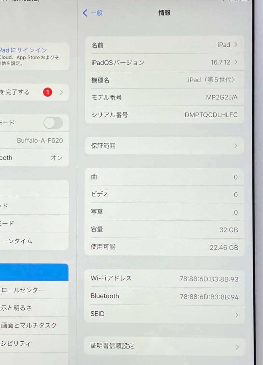This screenshot has height=365, width=263.
Task: Tap the red notification badge showing 1
Action: (48, 92)
